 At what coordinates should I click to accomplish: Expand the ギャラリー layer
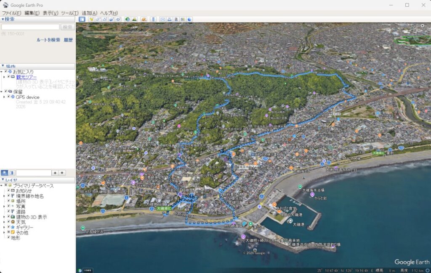[x=4, y=227]
